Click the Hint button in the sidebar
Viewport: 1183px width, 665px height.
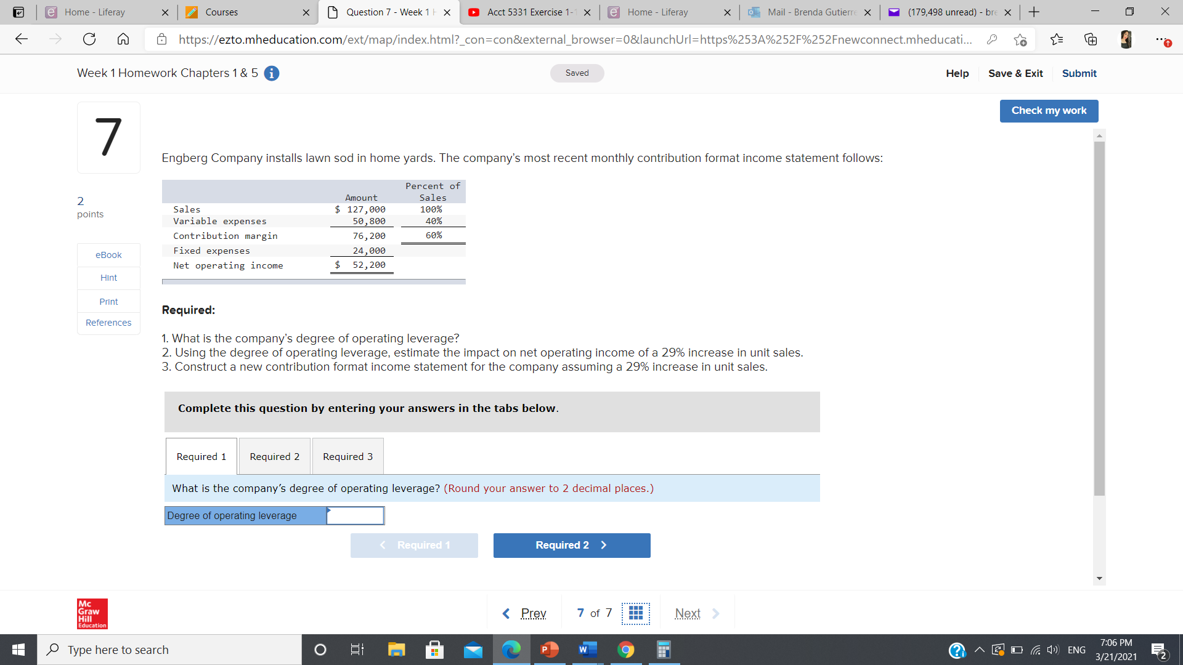[108, 277]
